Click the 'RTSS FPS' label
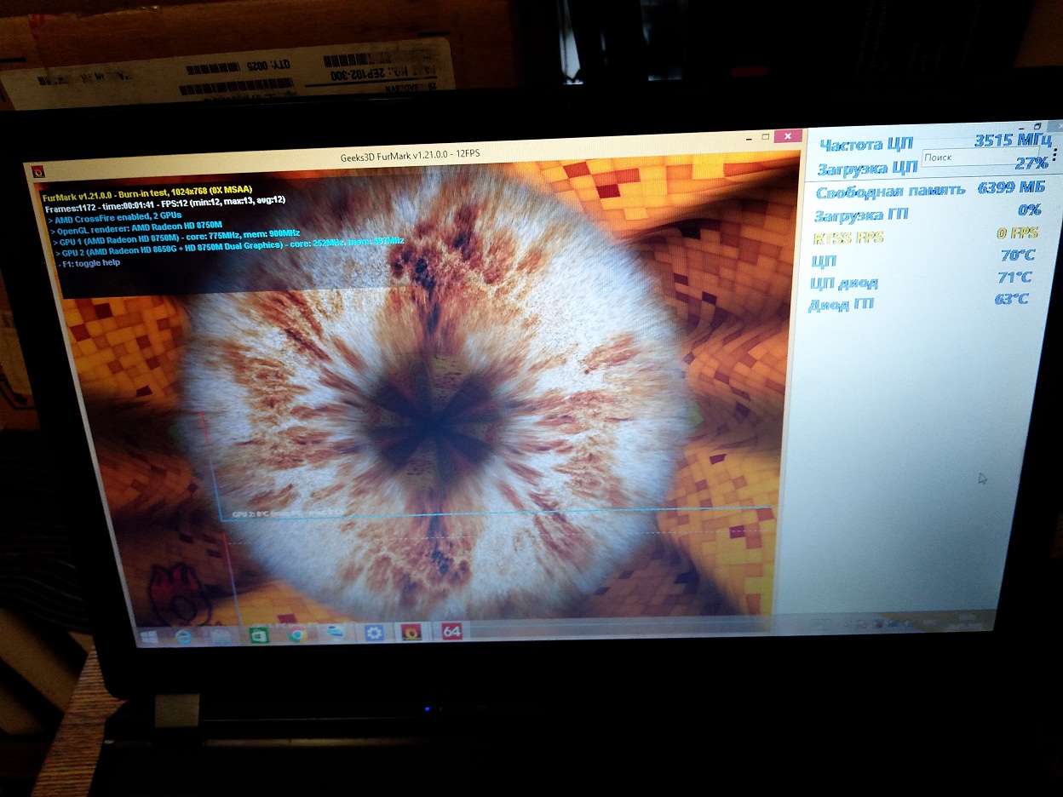 [x=848, y=237]
